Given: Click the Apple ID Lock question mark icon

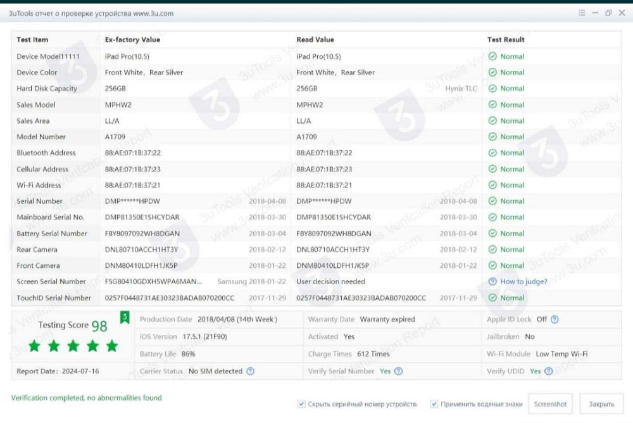Looking at the screenshot, I should pos(555,319).
